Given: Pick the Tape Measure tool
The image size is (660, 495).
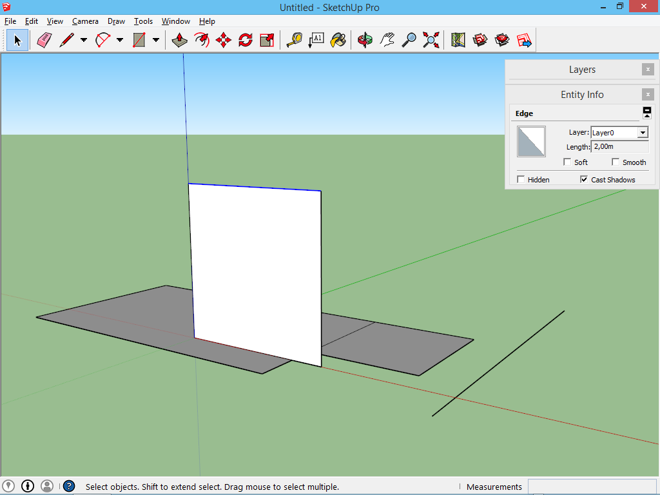Looking at the screenshot, I should pyautogui.click(x=294, y=41).
